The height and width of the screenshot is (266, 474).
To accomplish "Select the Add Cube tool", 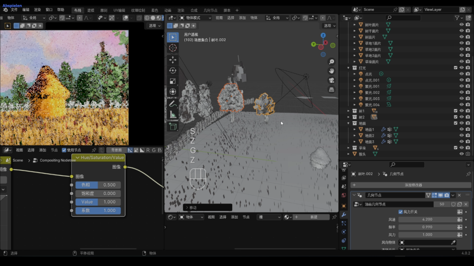I will tap(173, 126).
